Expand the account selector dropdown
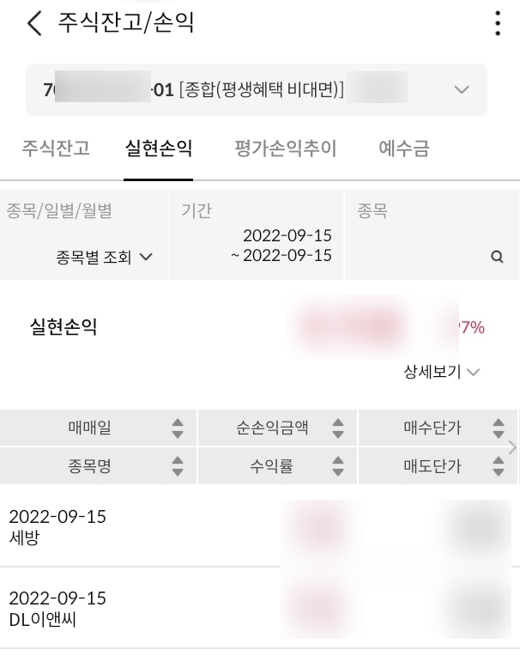 (x=462, y=90)
